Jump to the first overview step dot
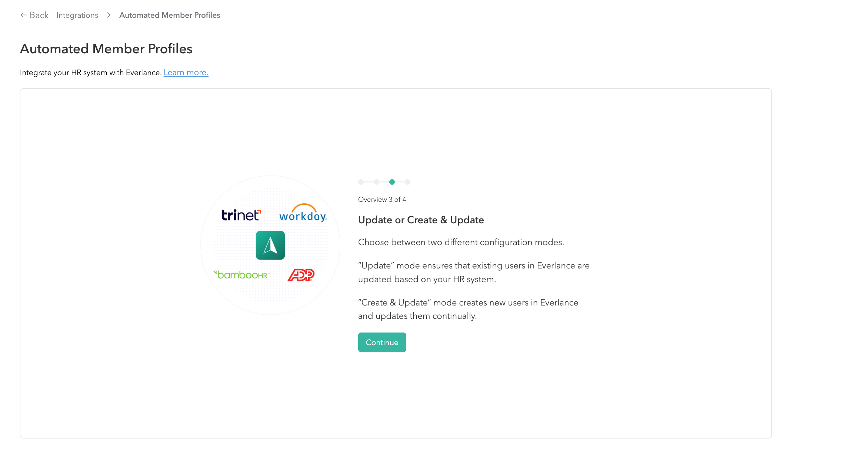This screenshot has width=843, height=471. point(361,182)
